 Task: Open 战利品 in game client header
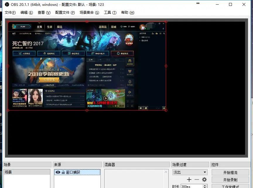[x=103, y=27]
